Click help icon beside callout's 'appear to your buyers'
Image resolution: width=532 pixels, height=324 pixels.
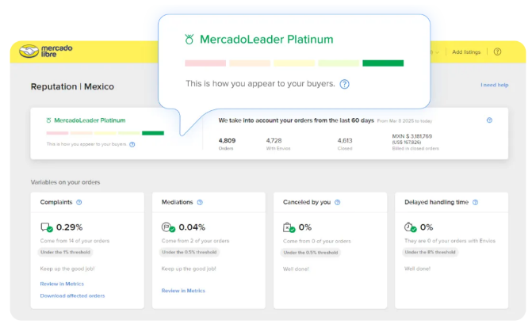tap(344, 84)
